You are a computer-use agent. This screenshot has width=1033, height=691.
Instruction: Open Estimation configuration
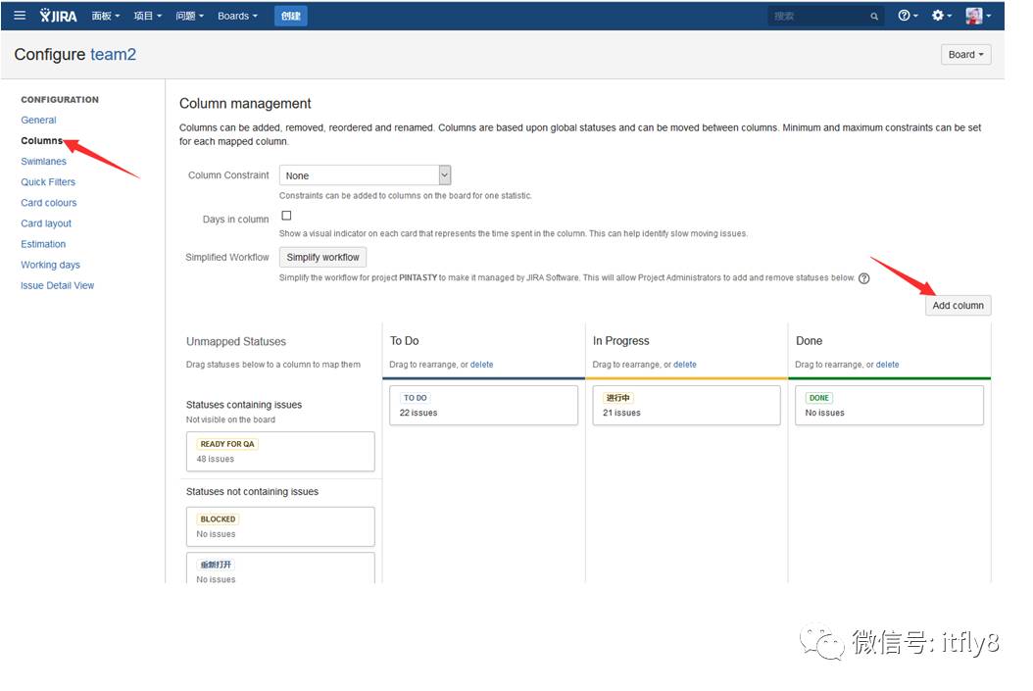43,244
